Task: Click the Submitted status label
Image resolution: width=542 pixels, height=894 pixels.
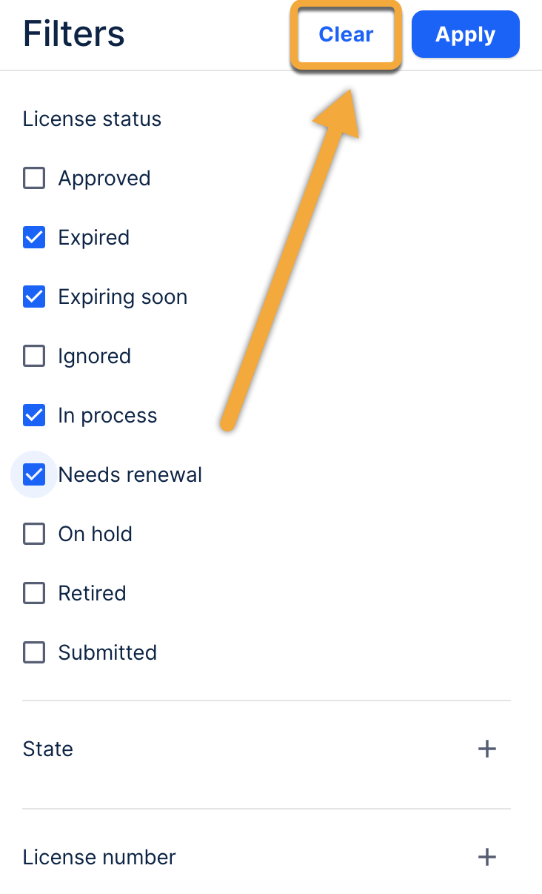Action: 107,653
